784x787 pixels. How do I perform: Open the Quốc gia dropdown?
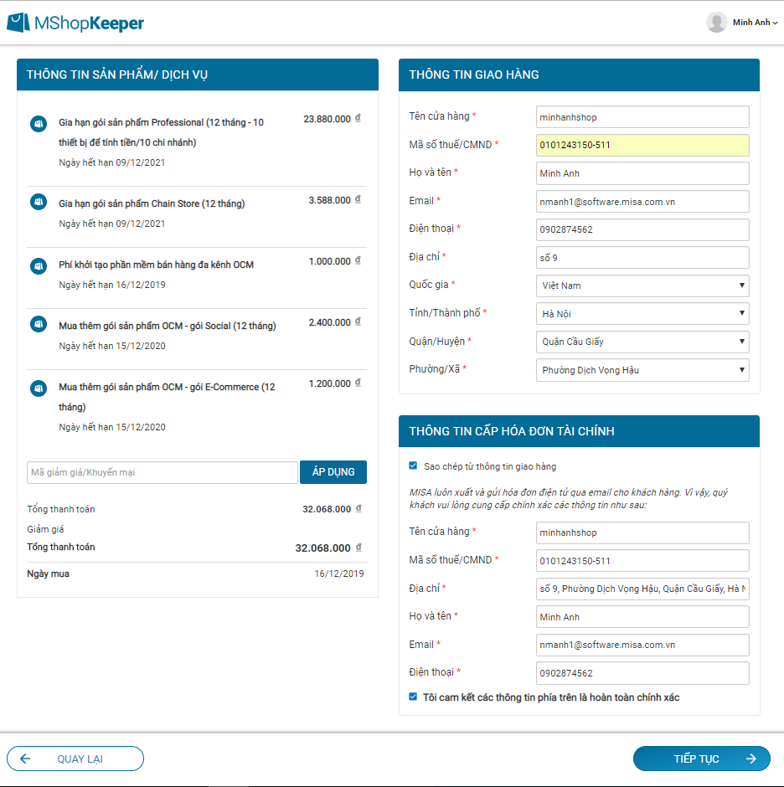click(642, 285)
